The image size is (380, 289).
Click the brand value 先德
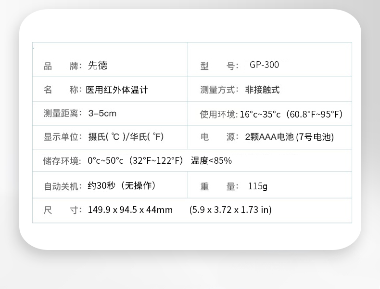tap(98, 66)
